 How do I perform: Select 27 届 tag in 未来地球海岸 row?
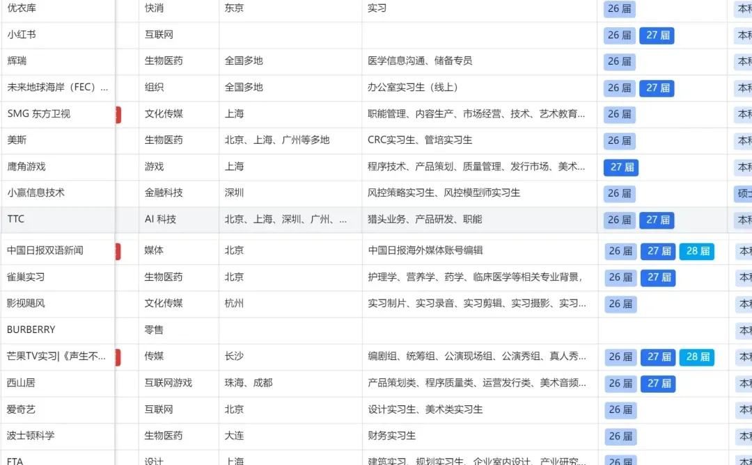(x=657, y=88)
